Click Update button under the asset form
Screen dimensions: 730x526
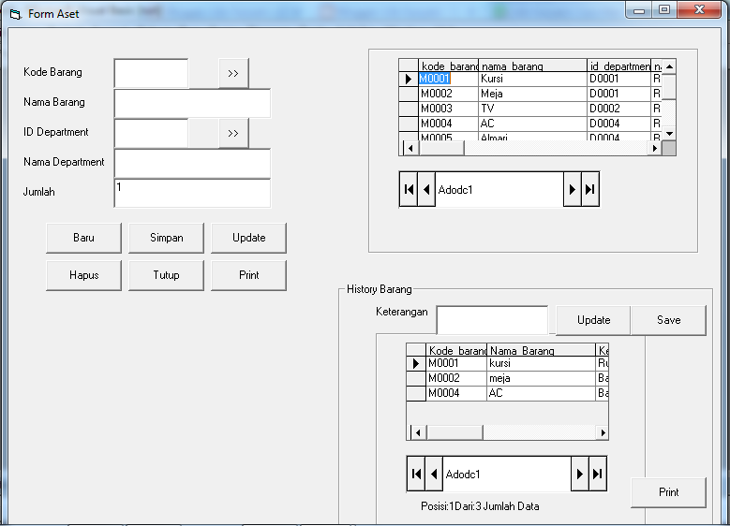pyautogui.click(x=248, y=238)
